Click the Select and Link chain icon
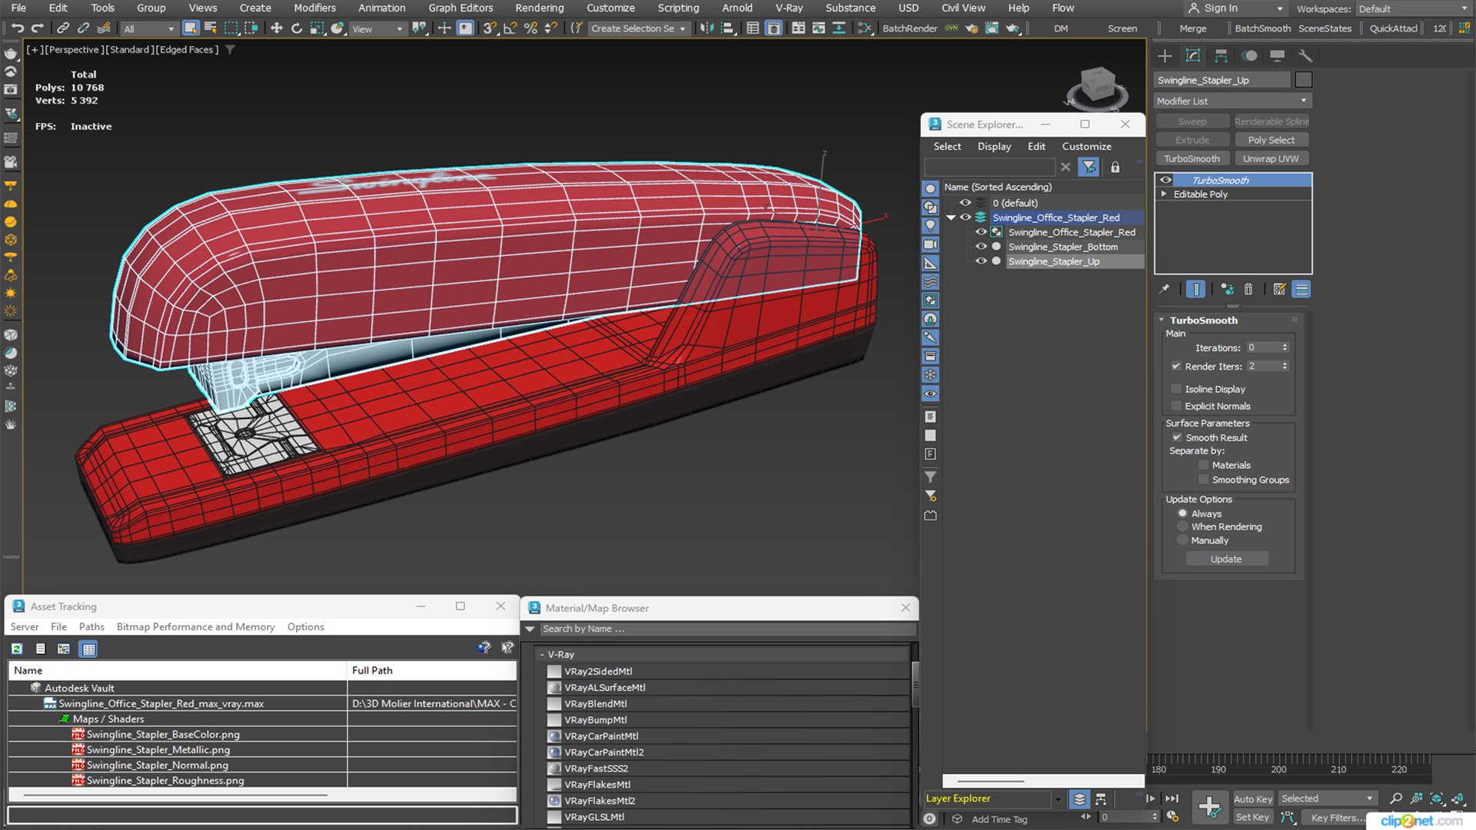This screenshot has height=830, width=1476. point(63,28)
